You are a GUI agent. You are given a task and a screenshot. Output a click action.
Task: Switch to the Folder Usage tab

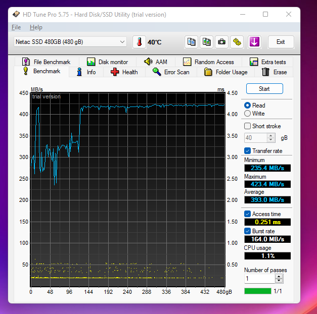coord(225,72)
